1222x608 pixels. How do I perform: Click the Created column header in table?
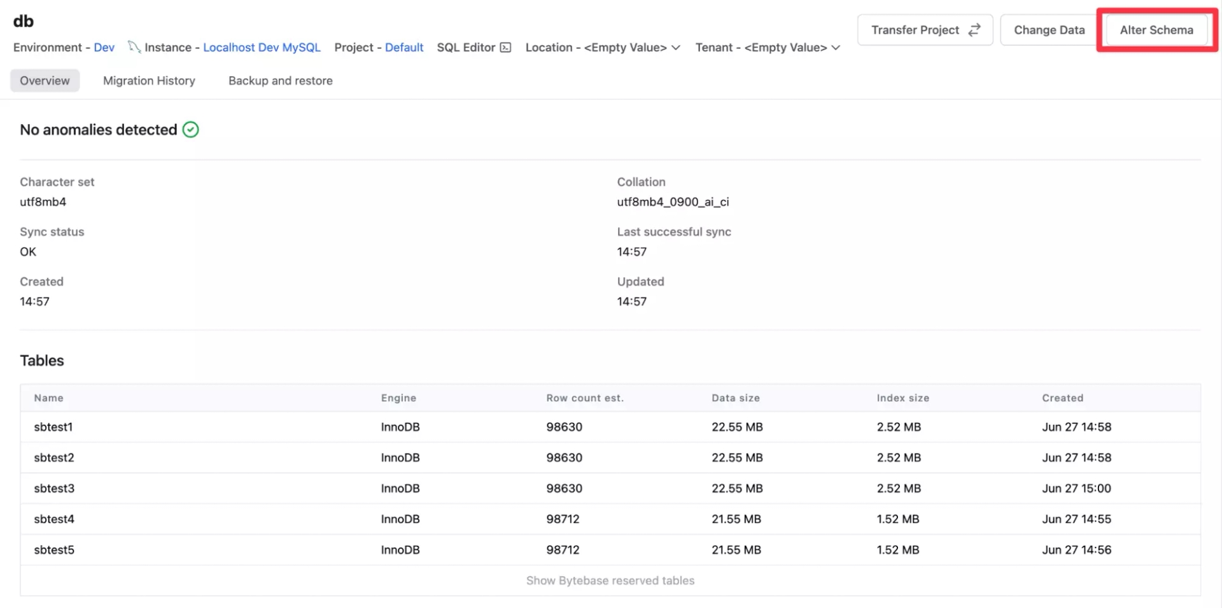tap(1062, 398)
